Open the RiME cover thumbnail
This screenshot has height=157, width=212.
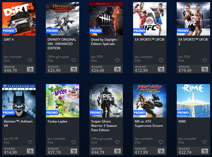coord(193,101)
